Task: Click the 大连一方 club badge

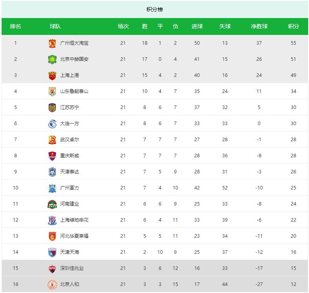Action: (x=52, y=124)
